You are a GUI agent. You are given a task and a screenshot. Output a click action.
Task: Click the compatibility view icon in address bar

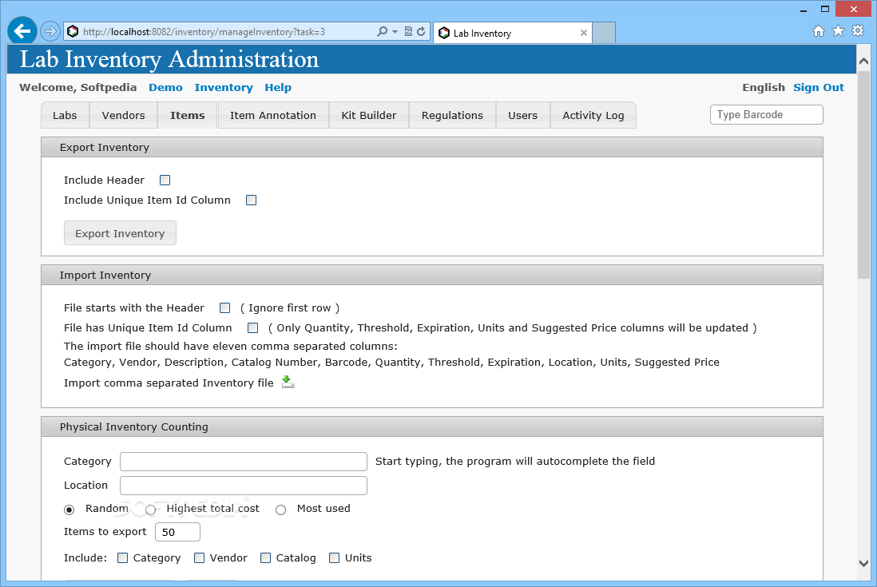[408, 31]
